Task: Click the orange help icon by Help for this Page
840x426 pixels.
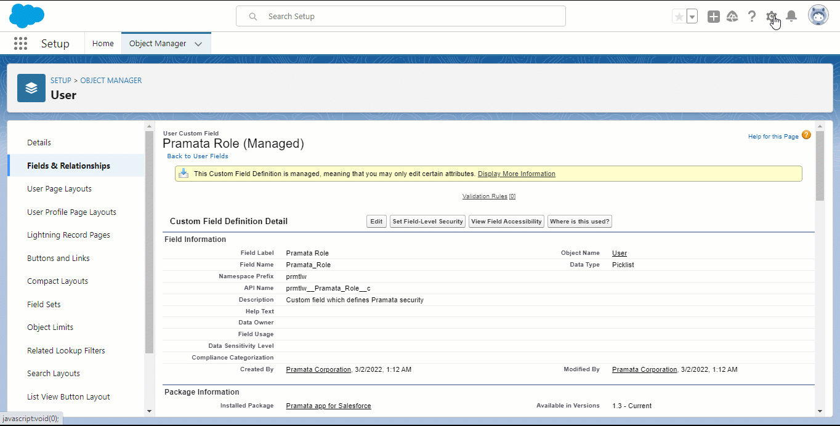Action: [x=806, y=135]
